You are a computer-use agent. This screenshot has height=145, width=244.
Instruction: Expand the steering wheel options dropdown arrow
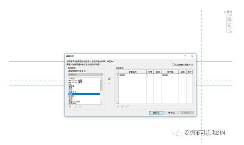tap(229, 22)
